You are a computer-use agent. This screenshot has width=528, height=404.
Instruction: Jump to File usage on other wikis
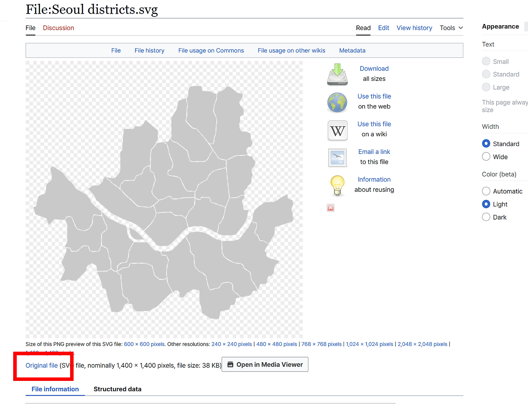click(x=292, y=50)
